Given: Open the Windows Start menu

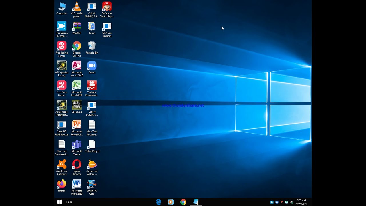Looking at the screenshot, I should [x=60, y=202].
